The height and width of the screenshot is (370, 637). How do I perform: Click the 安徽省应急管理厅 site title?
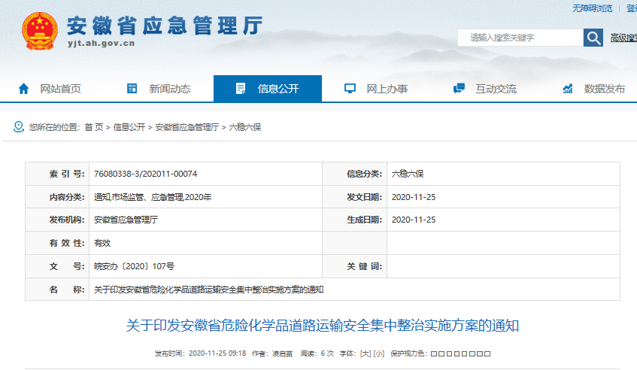coord(165,26)
